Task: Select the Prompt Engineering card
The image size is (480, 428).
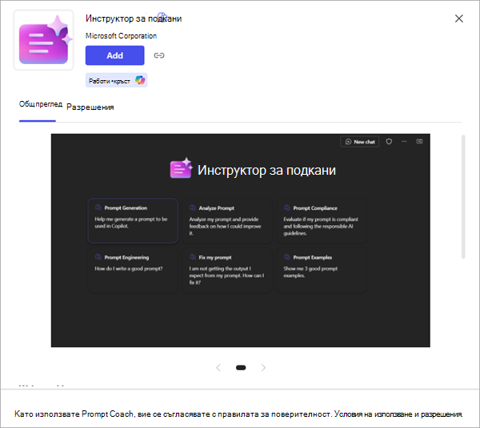Action: [133, 270]
